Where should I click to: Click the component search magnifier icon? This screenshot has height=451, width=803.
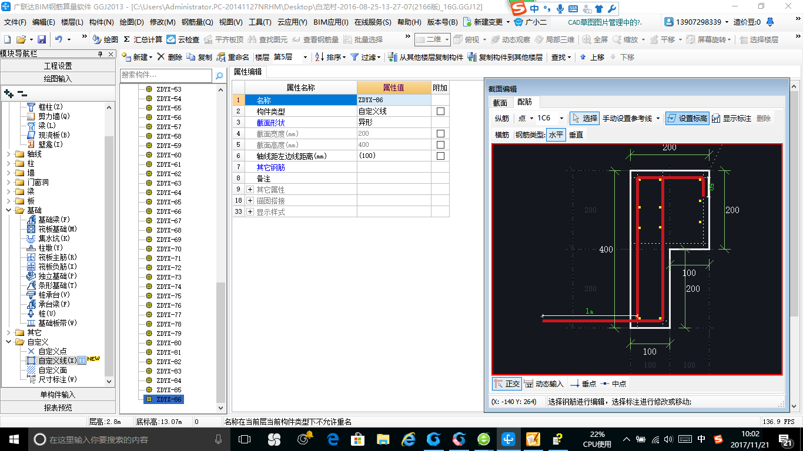coord(219,75)
